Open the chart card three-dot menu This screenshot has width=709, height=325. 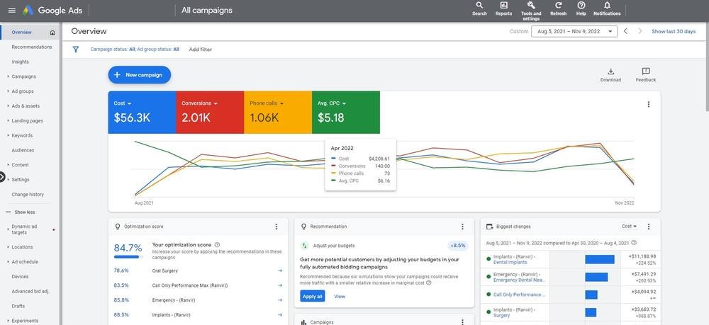649,104
